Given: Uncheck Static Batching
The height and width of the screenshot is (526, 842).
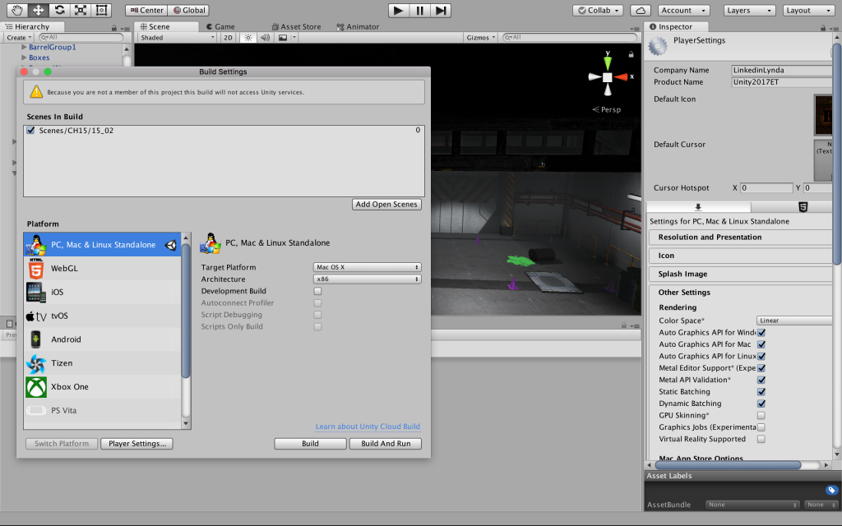Looking at the screenshot, I should 761,392.
